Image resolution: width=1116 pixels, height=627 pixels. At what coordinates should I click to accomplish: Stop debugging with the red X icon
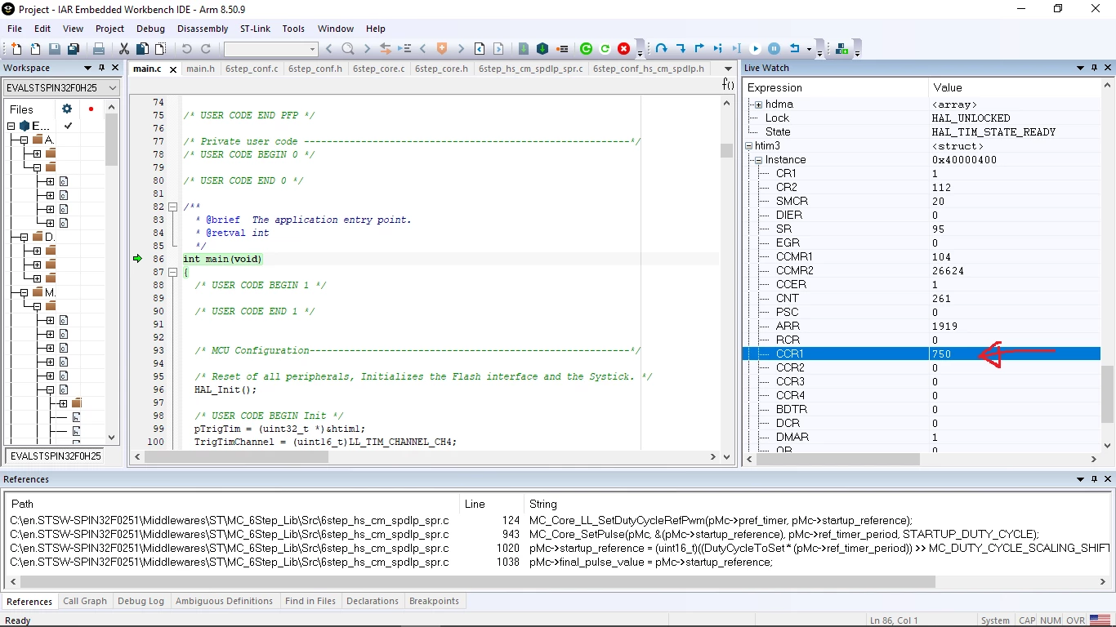(624, 49)
